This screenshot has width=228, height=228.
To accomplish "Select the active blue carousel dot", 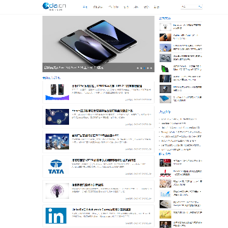I will [x=144, y=68].
